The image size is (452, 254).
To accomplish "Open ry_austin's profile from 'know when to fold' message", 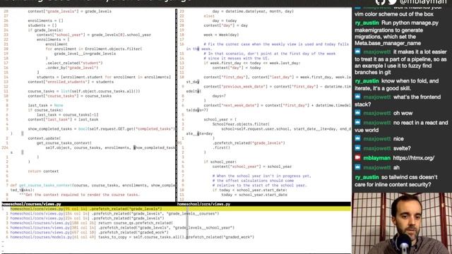I will [x=367, y=81].
